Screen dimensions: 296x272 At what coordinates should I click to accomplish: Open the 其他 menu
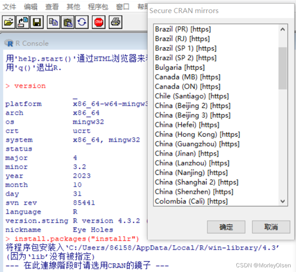coord(73,7)
